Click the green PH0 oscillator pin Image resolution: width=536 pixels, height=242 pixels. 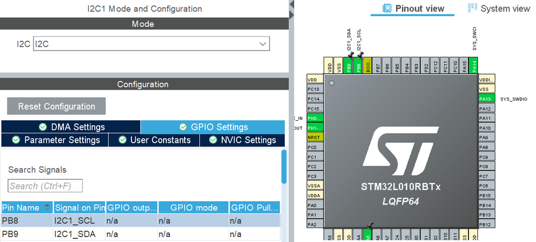[x=315, y=118]
